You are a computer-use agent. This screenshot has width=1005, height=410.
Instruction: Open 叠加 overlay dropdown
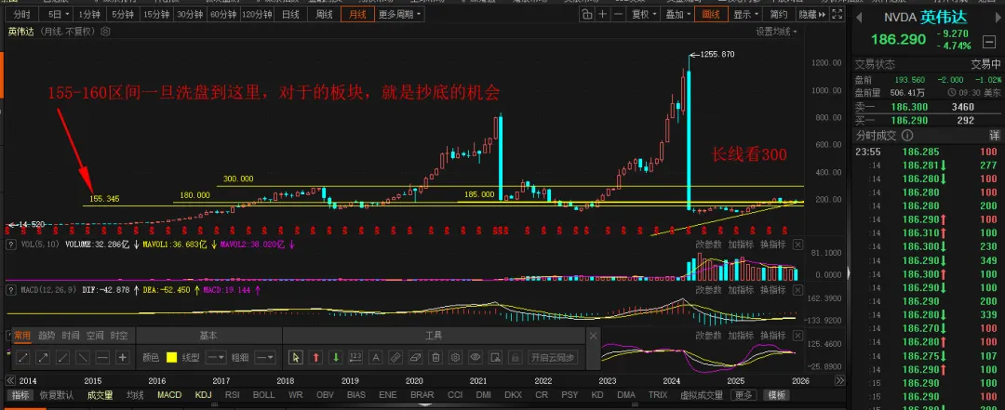tap(678, 14)
